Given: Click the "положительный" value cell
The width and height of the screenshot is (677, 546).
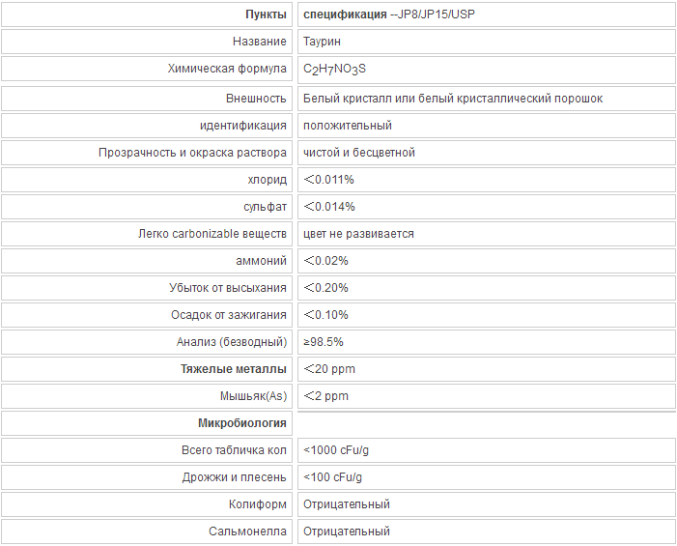Looking at the screenshot, I should 486,126.
